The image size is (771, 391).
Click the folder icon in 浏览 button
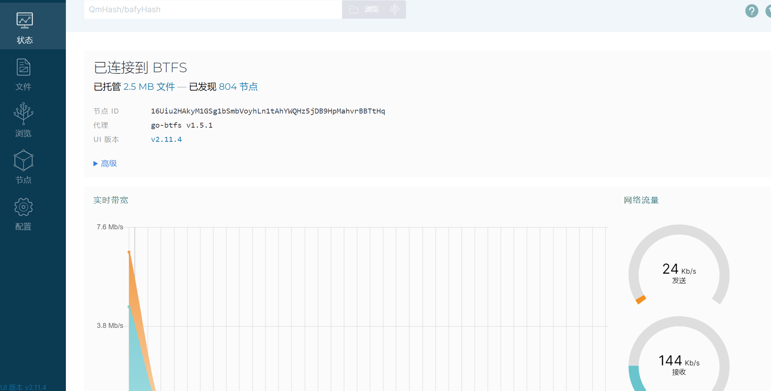pos(354,10)
